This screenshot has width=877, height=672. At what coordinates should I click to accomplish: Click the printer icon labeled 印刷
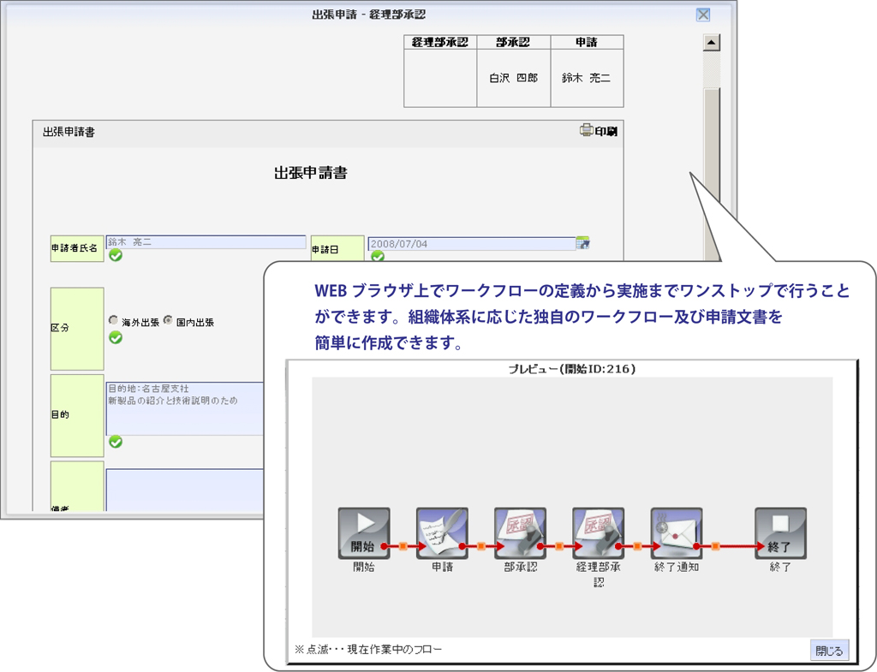(x=586, y=131)
